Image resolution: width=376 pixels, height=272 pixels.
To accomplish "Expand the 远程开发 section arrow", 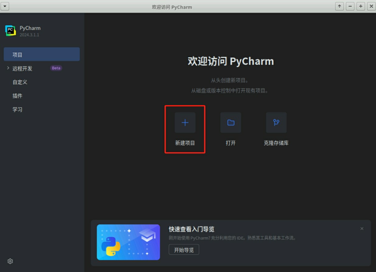I will (x=8, y=68).
